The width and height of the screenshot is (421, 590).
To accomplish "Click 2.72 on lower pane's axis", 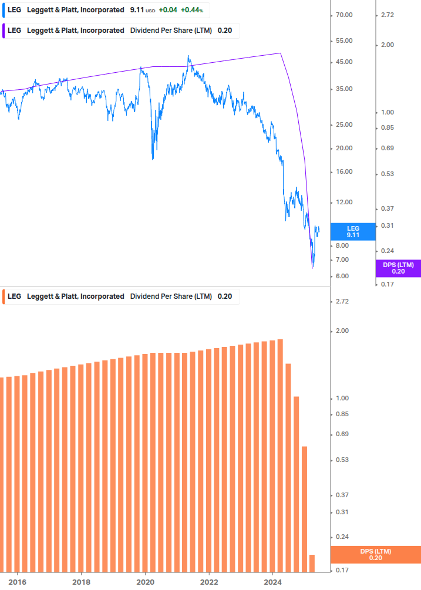I will click(342, 301).
